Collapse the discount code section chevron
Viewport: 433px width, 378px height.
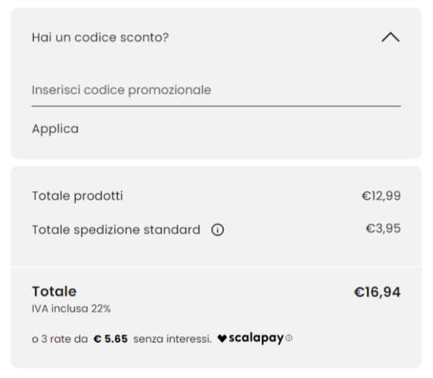pos(390,37)
